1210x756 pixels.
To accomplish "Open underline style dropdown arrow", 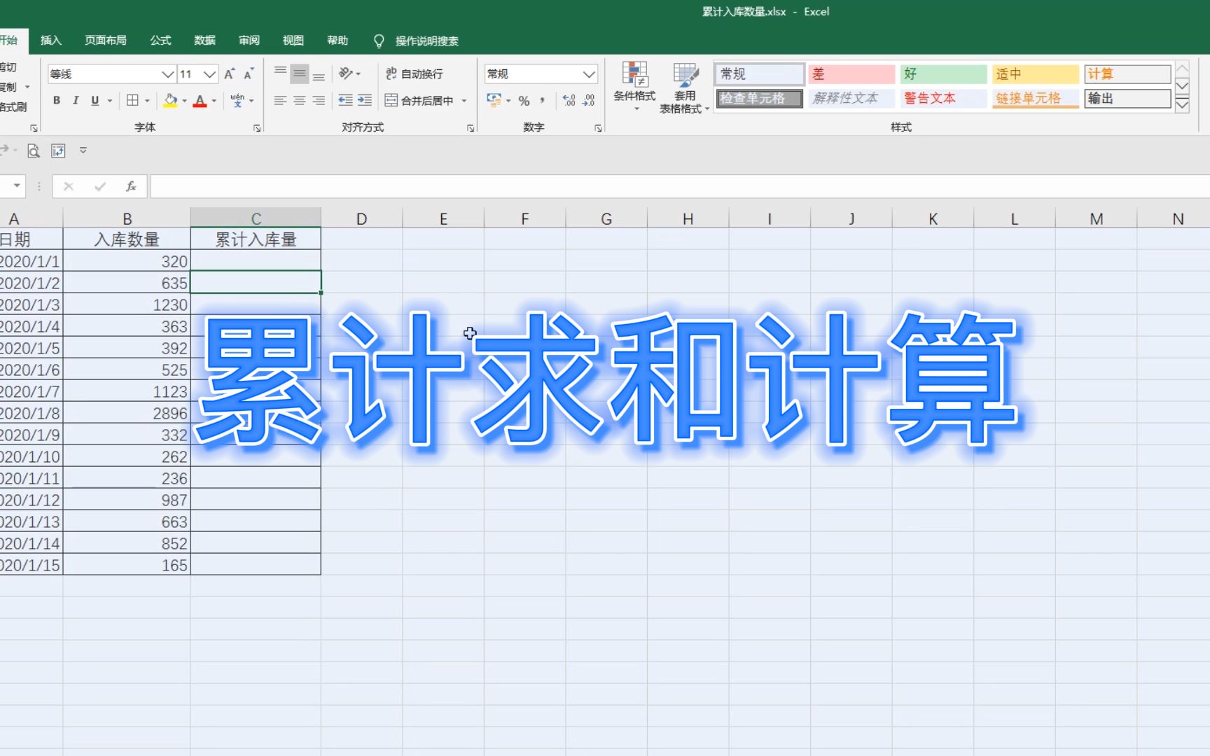I will point(110,101).
